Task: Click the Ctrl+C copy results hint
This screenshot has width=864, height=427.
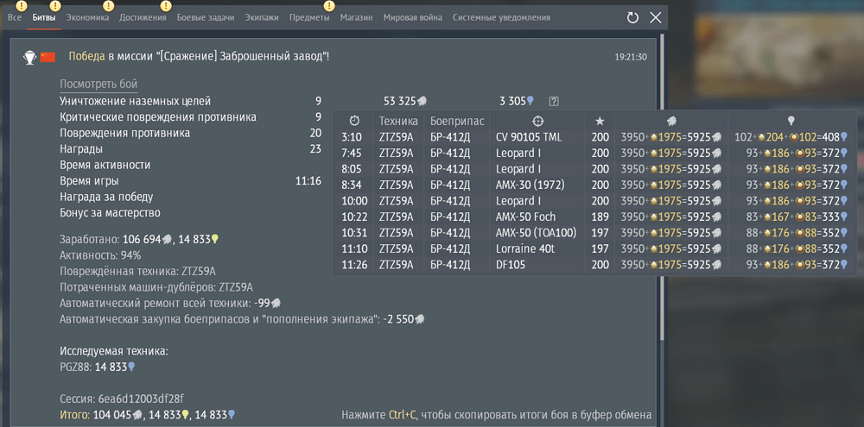Action: 497,415
